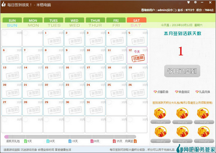Open the 转盘抽奖 link
The height and width of the screenshot is (153, 216).
point(182,92)
